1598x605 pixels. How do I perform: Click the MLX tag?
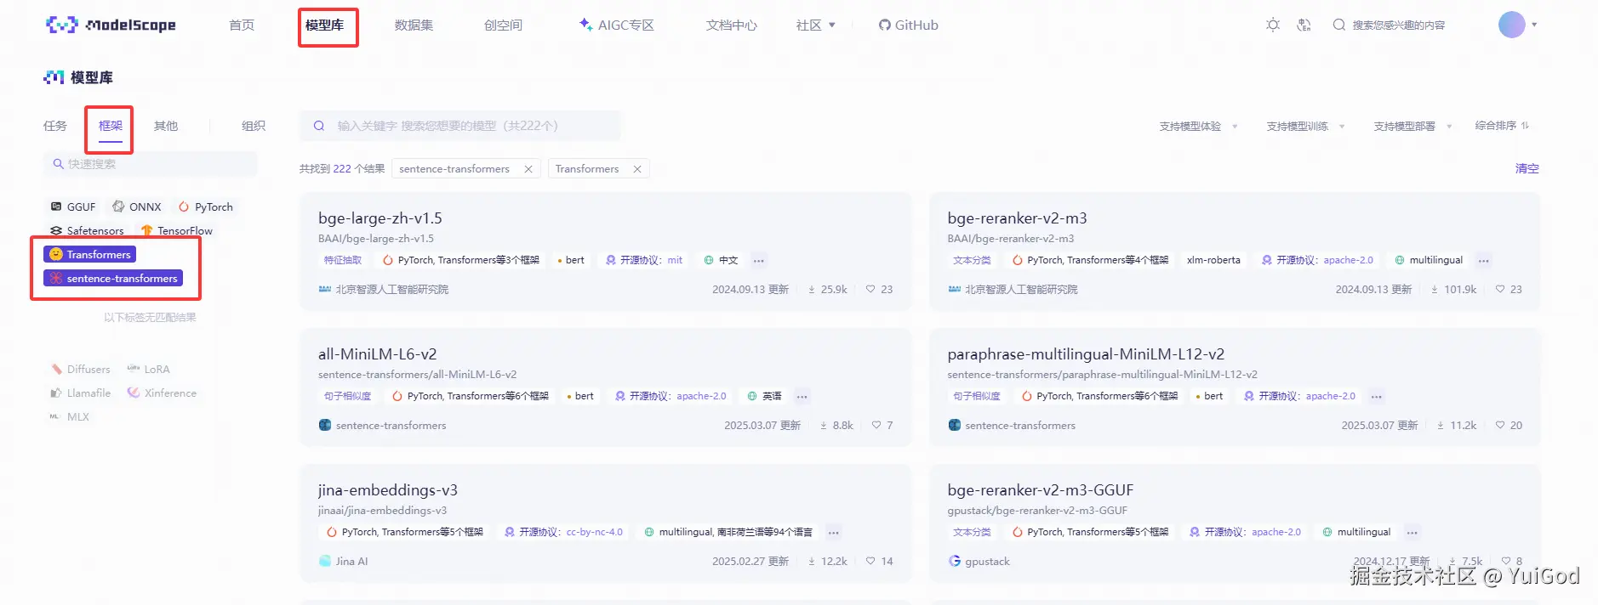(x=69, y=416)
